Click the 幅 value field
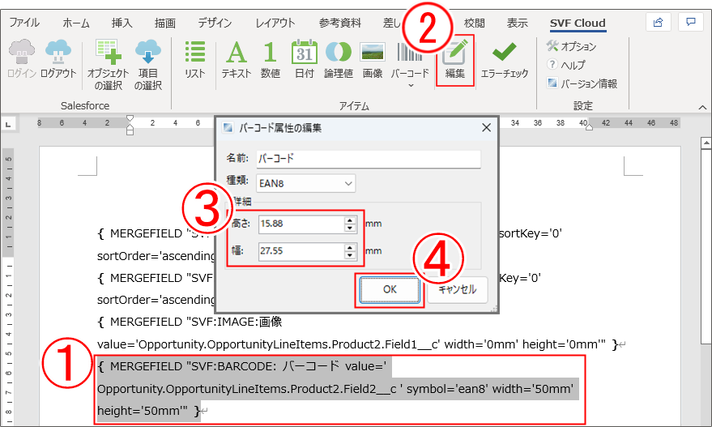712x427 pixels. tap(301, 251)
